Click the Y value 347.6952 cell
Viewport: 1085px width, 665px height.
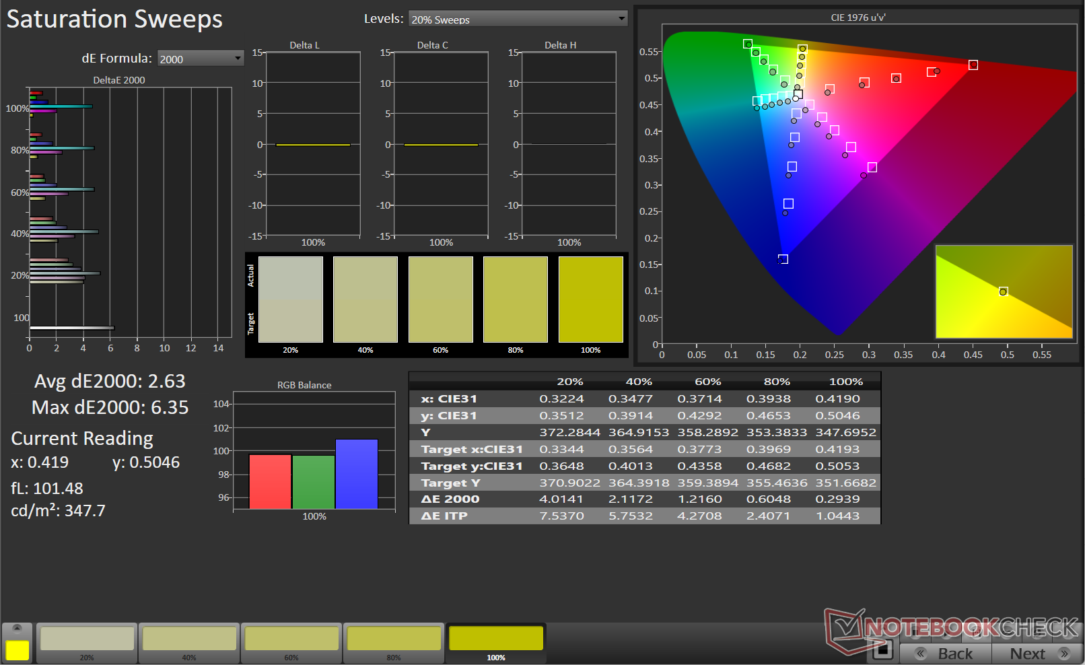[x=846, y=433]
